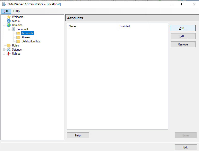
Task: Collapse the daum.net domain node
Action: point(9,29)
